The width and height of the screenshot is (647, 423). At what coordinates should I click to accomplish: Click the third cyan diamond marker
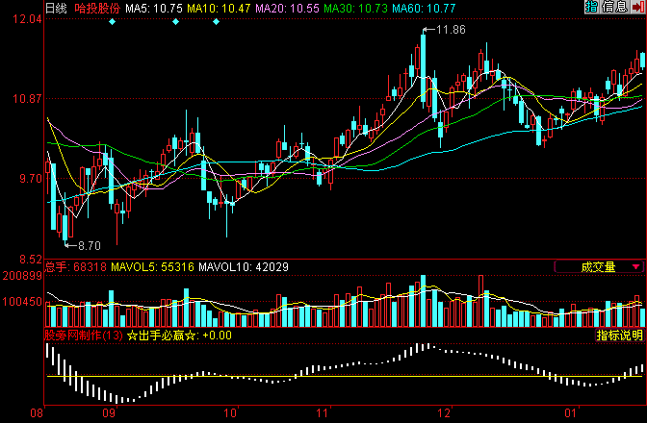[215, 20]
